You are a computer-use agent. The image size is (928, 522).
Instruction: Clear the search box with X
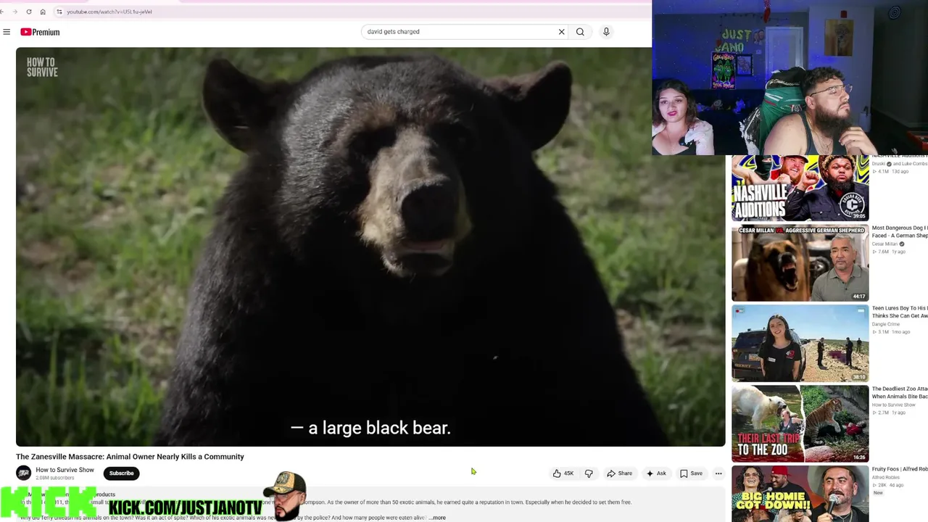(561, 32)
